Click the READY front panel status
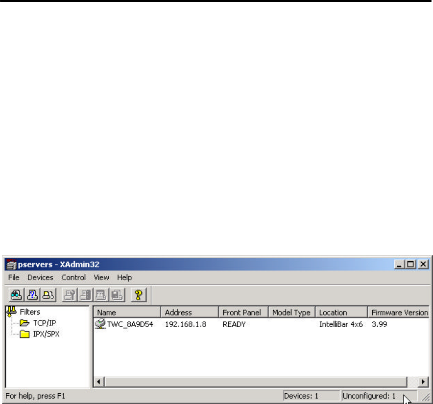Screen dimensions: 433x404 tap(234, 324)
